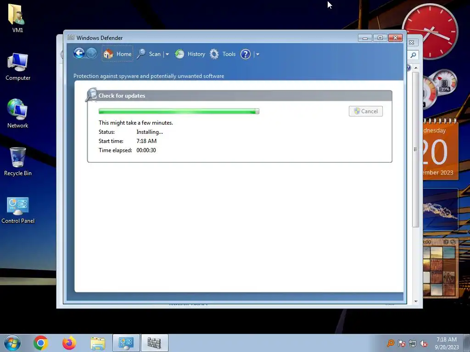Go back with the blue back arrow
The image size is (470, 352).
[x=79, y=54]
